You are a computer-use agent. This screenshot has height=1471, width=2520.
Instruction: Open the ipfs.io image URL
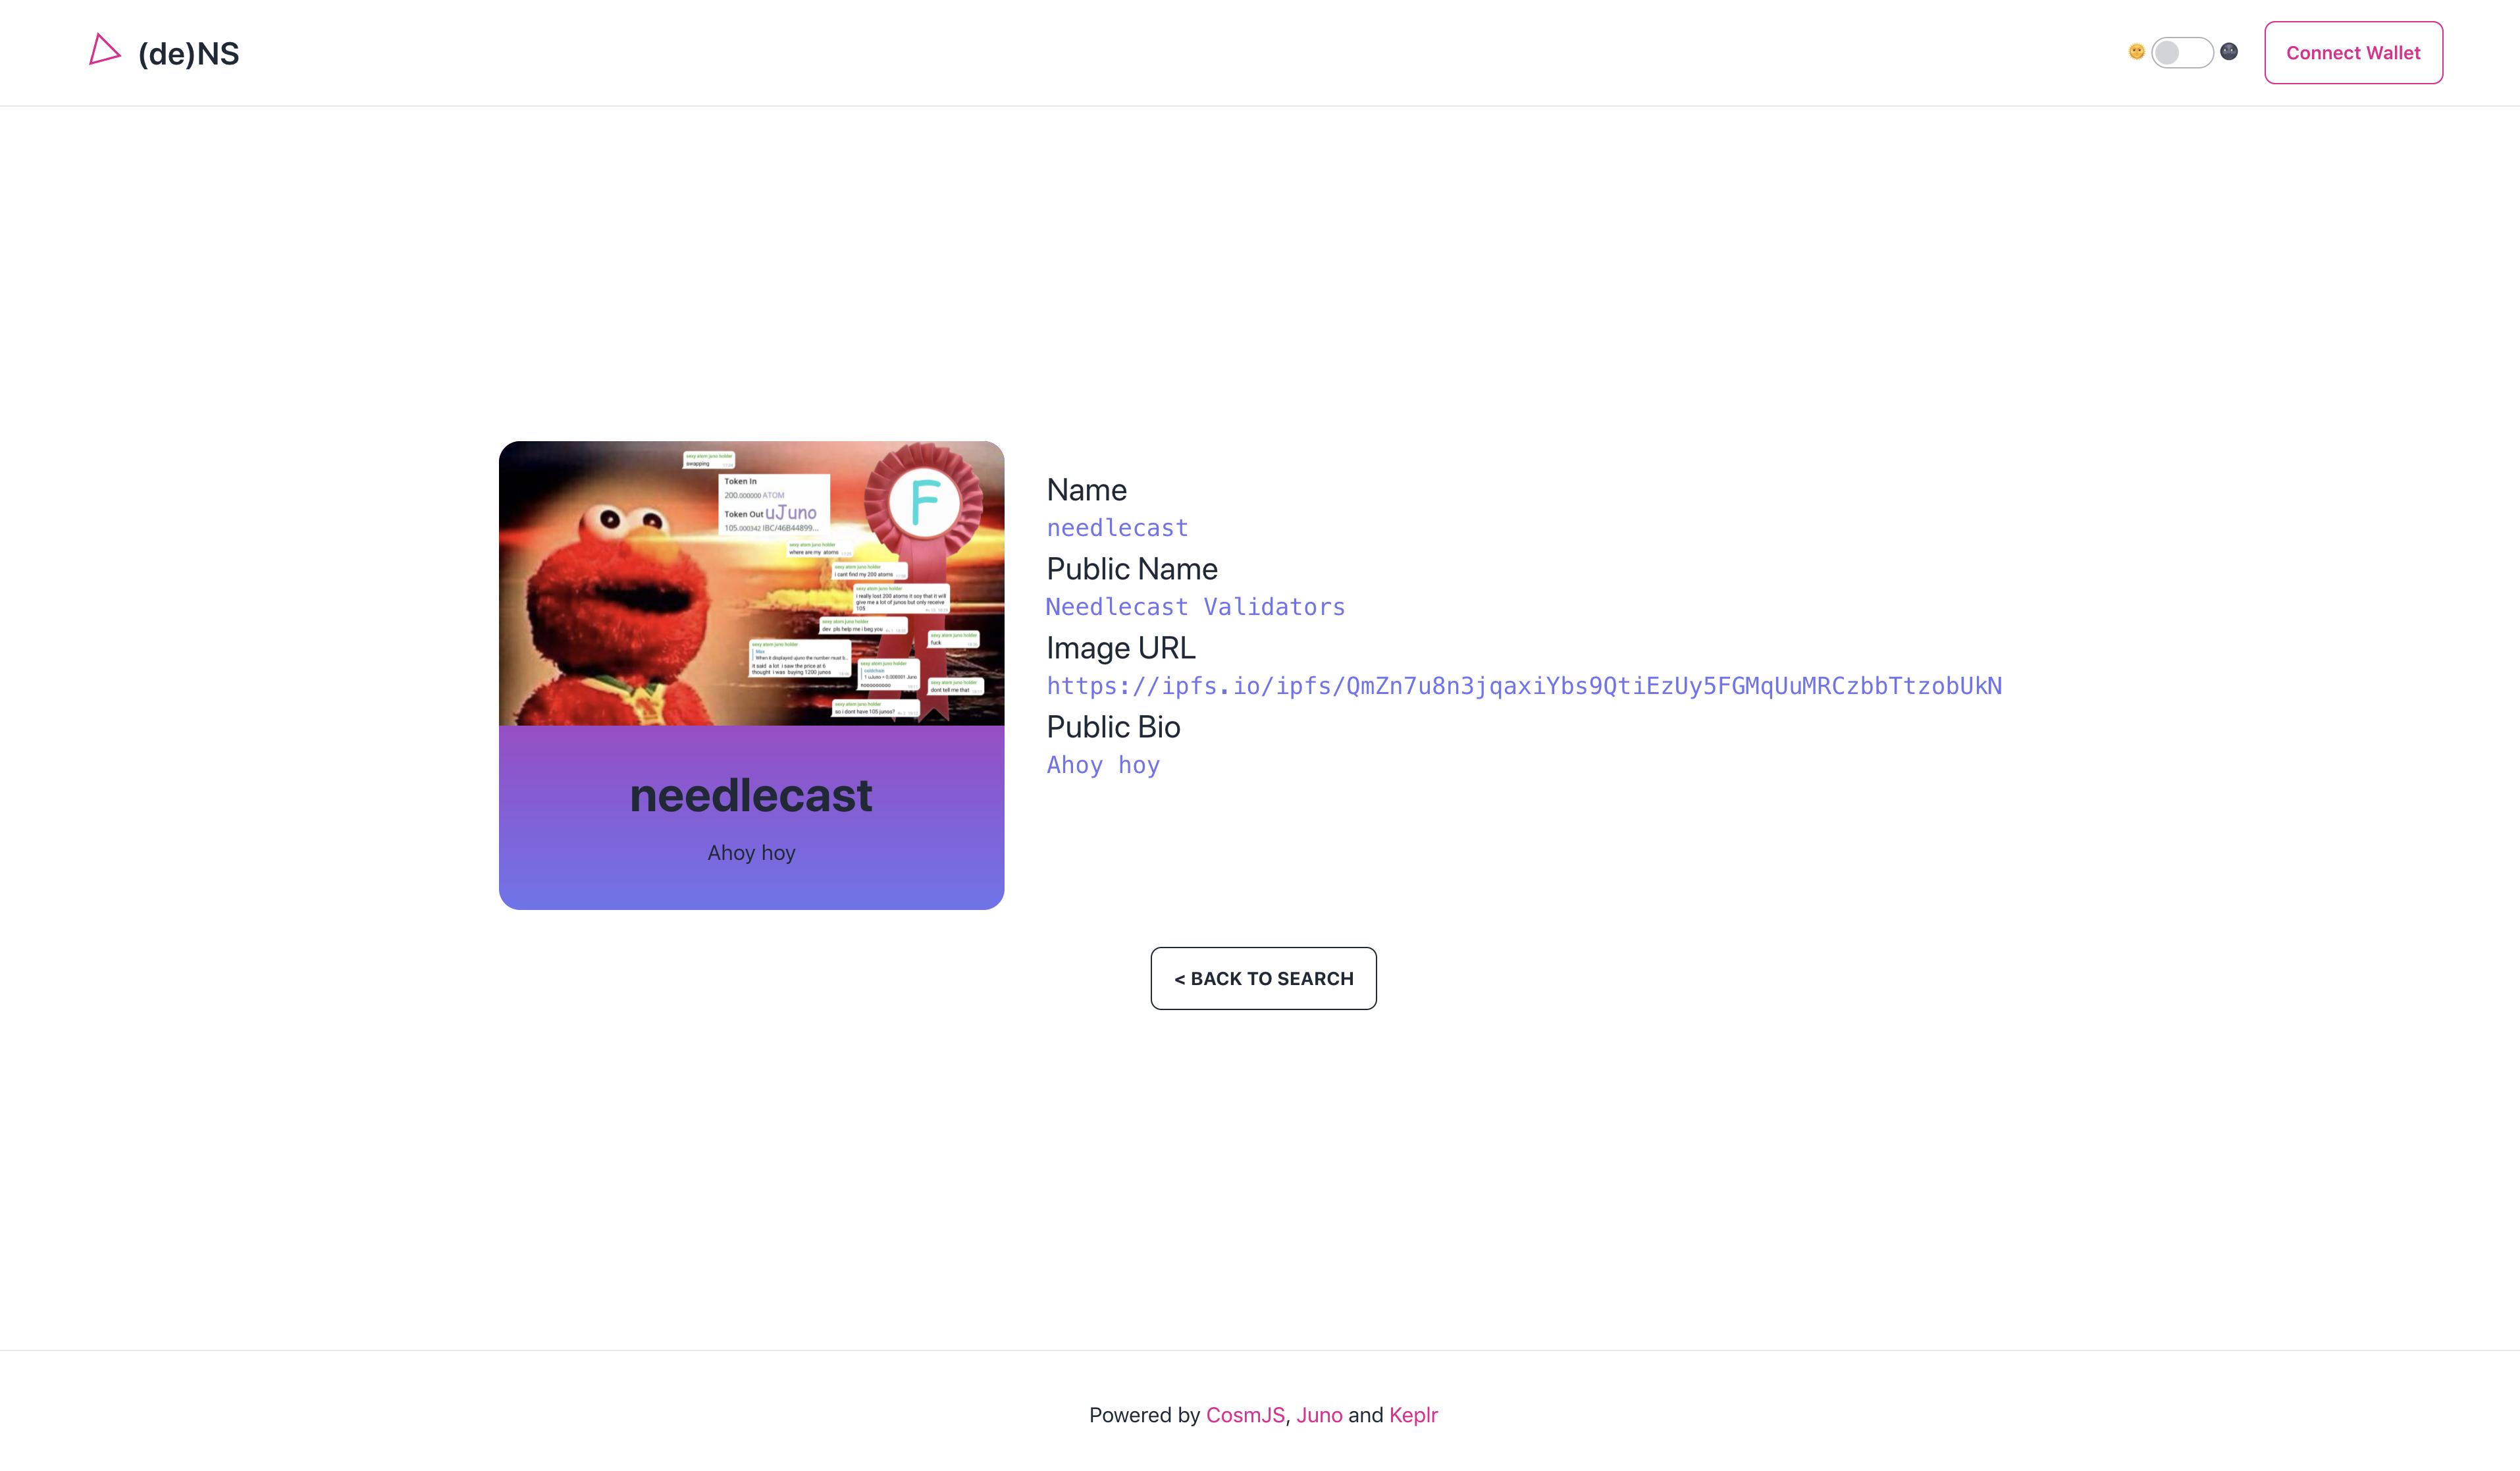point(1524,686)
